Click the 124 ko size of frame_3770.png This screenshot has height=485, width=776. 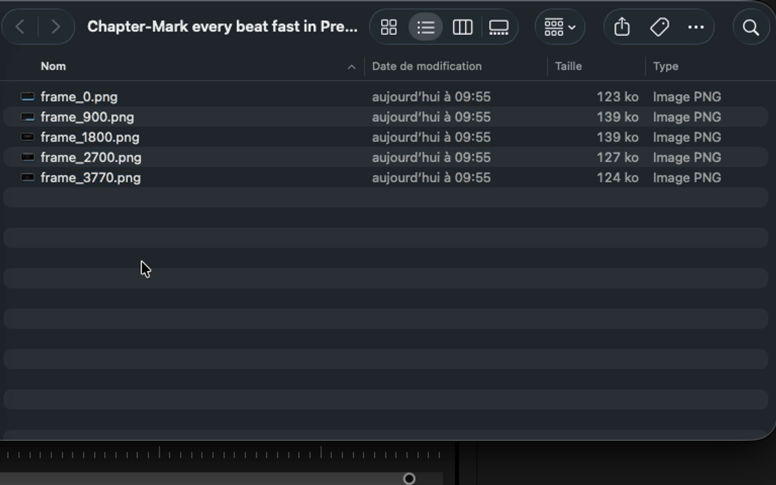pos(618,177)
